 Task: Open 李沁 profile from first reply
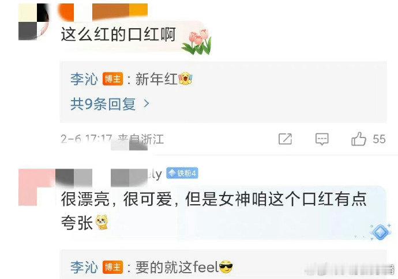click(84, 79)
